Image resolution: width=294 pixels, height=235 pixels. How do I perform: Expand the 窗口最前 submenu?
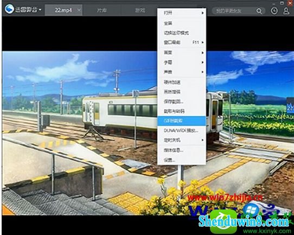point(182,42)
